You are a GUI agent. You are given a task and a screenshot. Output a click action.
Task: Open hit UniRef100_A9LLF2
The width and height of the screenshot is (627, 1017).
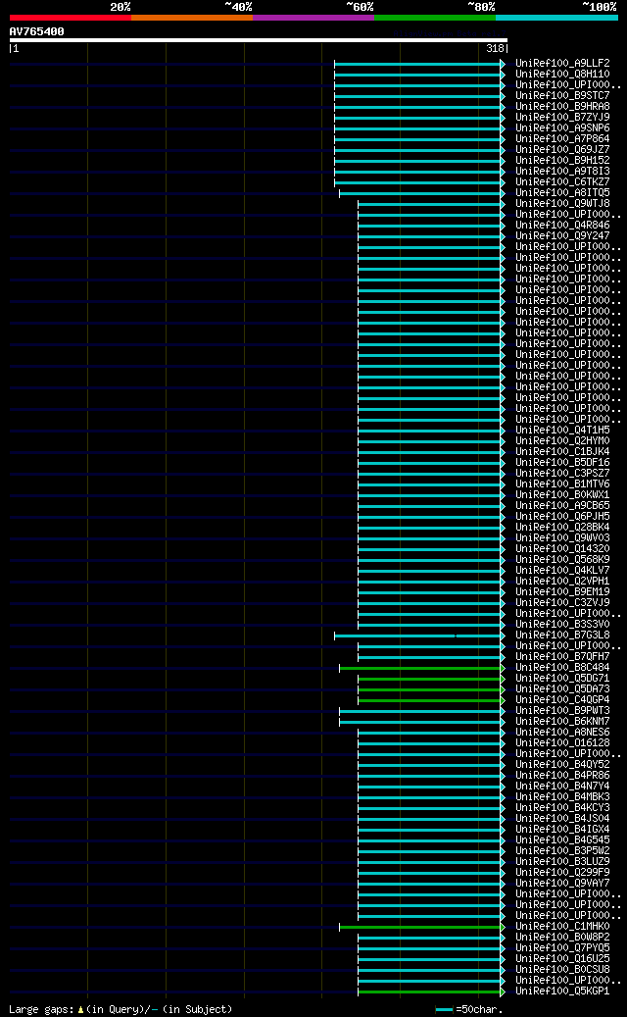click(x=562, y=64)
